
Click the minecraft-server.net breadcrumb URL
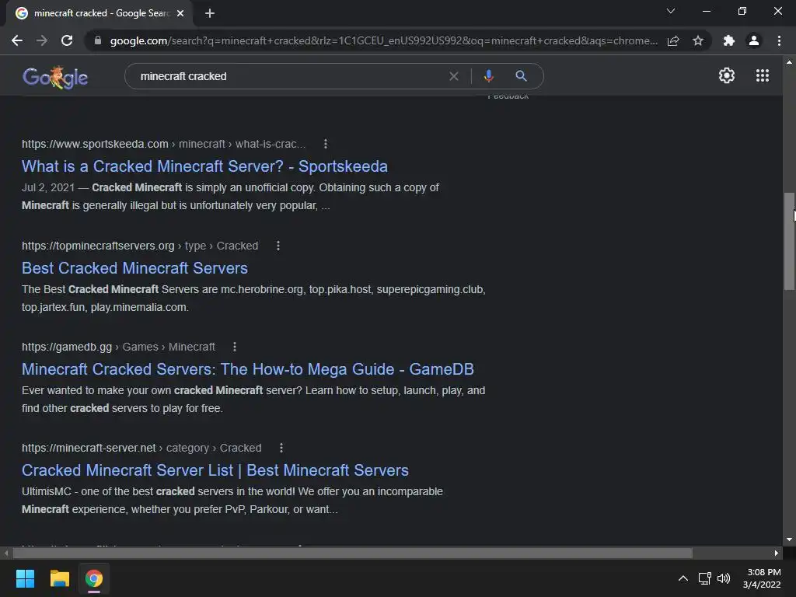tap(141, 448)
